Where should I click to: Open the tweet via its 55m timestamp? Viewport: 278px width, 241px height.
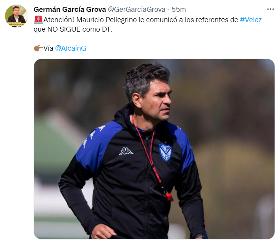click(x=179, y=10)
